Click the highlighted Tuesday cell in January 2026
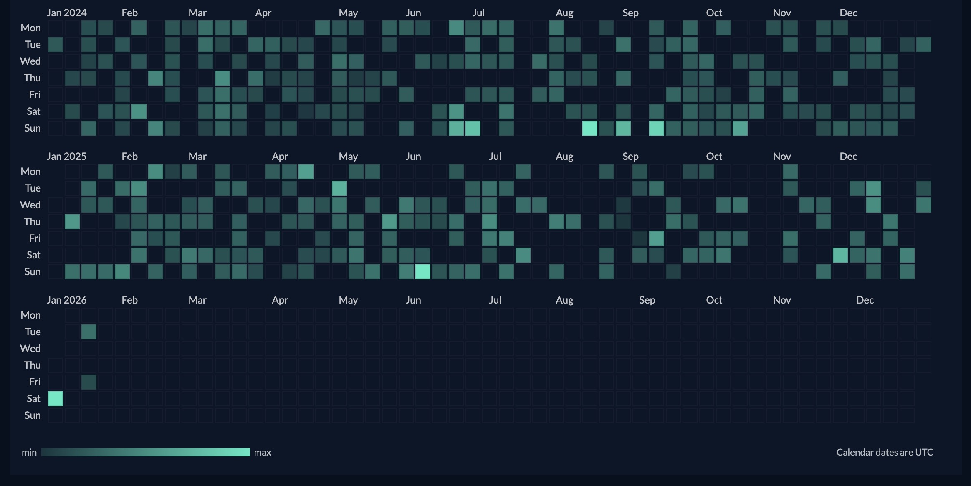Image resolution: width=971 pixels, height=486 pixels. (89, 332)
